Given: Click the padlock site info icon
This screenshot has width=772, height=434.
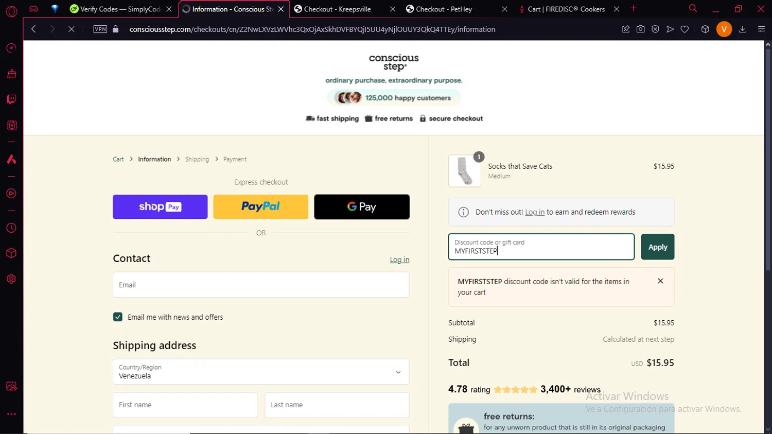Looking at the screenshot, I should pos(116,29).
